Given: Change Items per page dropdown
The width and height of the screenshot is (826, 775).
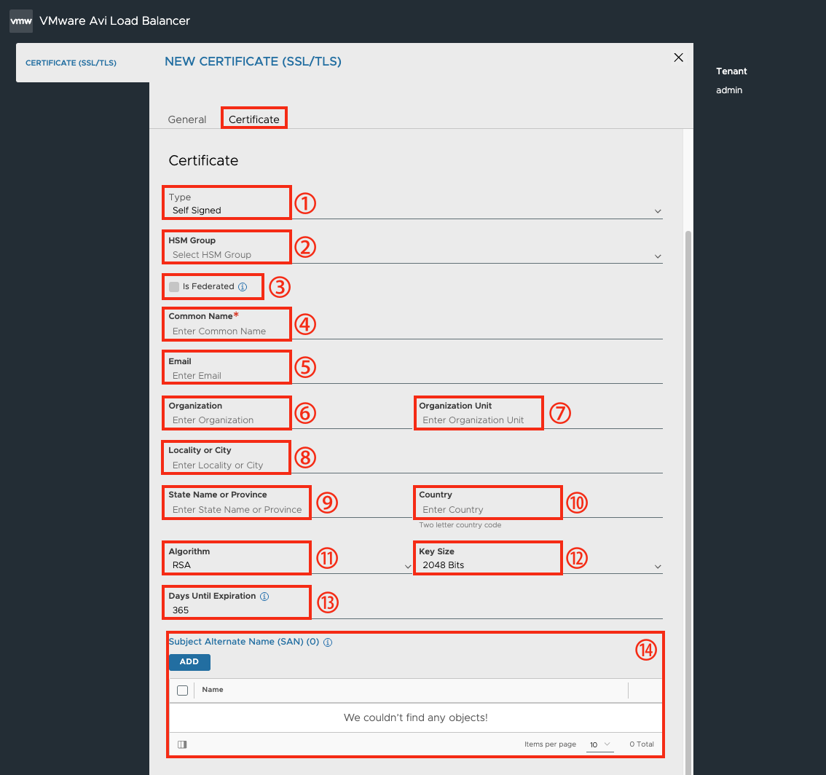Looking at the screenshot, I should 600,744.
